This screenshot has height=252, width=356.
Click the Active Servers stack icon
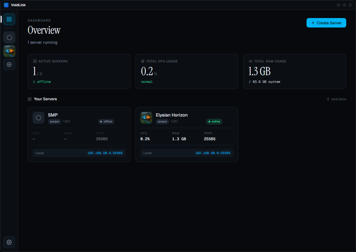(35, 61)
